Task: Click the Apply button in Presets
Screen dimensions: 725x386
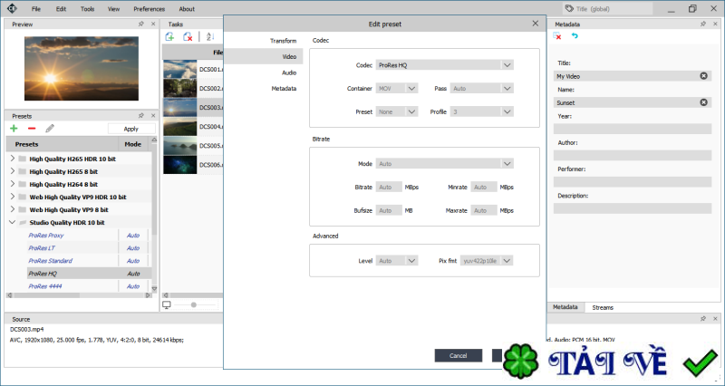Action: (x=130, y=129)
